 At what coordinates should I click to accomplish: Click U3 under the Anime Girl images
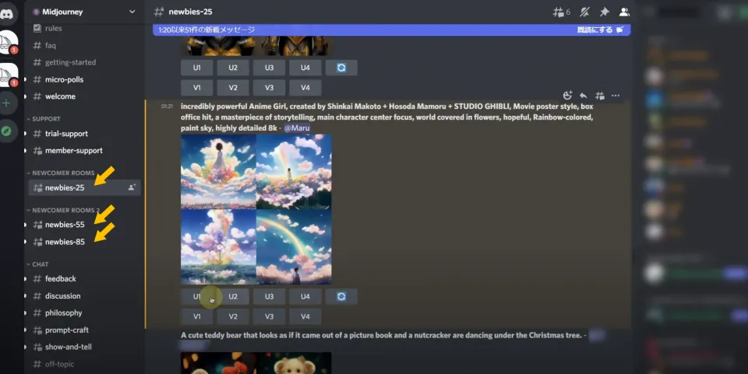269,296
